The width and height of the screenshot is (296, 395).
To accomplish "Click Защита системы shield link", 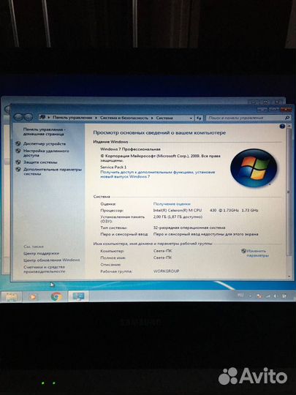I will (40, 162).
